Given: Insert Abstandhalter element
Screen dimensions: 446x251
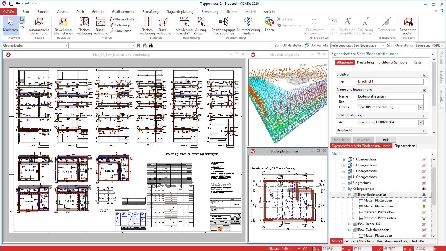Looking at the screenshot, I should tap(123, 19).
